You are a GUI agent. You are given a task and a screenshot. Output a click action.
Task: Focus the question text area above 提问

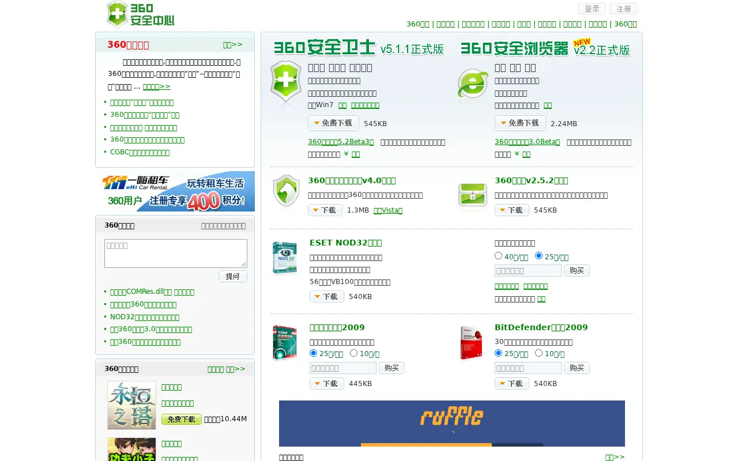176,254
